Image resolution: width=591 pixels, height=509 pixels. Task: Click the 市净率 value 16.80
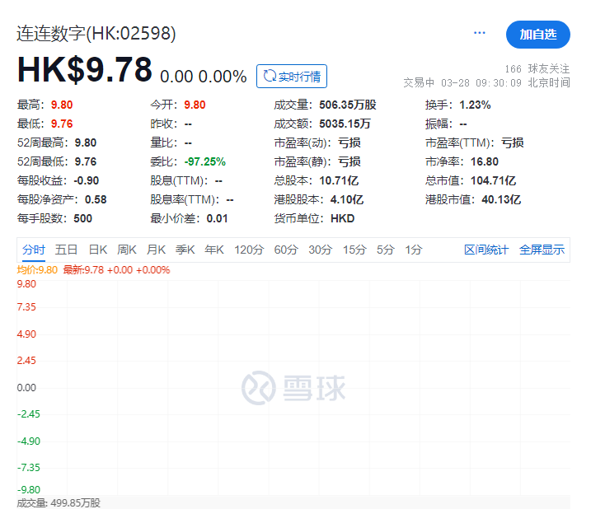(485, 161)
